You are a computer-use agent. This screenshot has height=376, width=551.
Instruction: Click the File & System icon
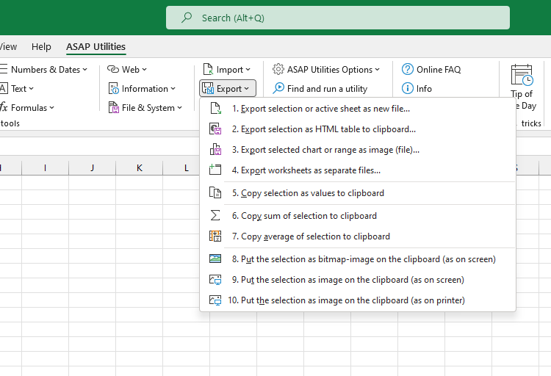point(113,107)
